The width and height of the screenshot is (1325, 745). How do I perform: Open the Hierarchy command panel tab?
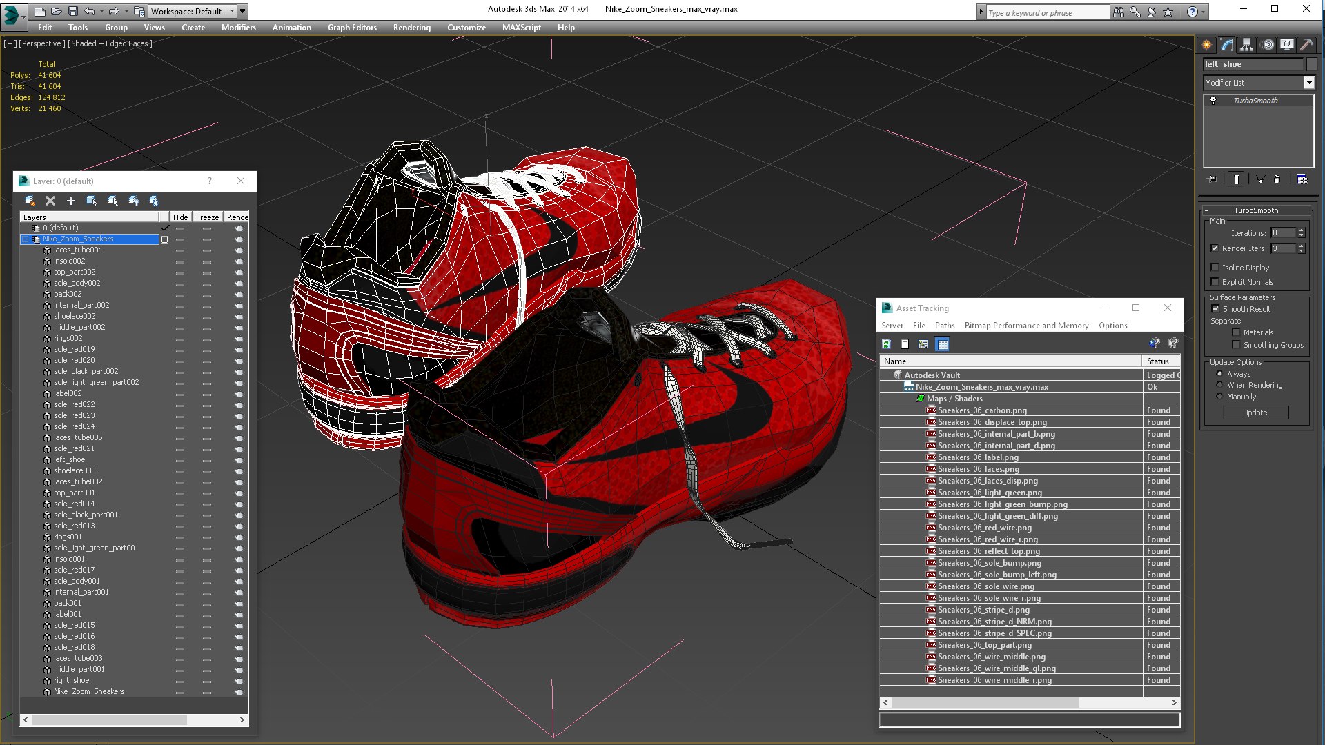[x=1246, y=45]
